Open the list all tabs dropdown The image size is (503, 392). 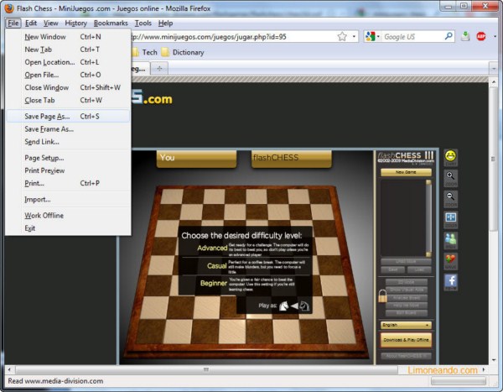pyautogui.click(x=494, y=69)
